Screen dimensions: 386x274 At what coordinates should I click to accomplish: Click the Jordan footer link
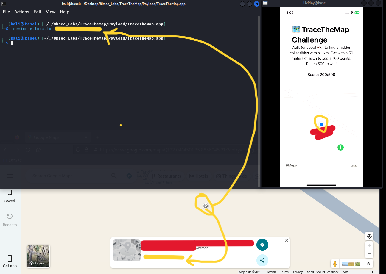click(271, 272)
